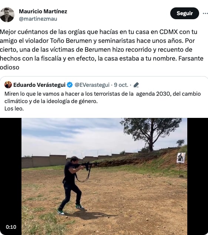This screenshot has width=208, height=235.
Task: Open the three-dot more options menu
Action: [205, 13]
